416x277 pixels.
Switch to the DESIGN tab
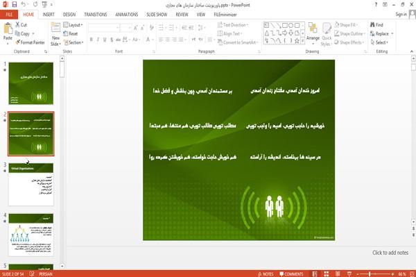[69, 15]
